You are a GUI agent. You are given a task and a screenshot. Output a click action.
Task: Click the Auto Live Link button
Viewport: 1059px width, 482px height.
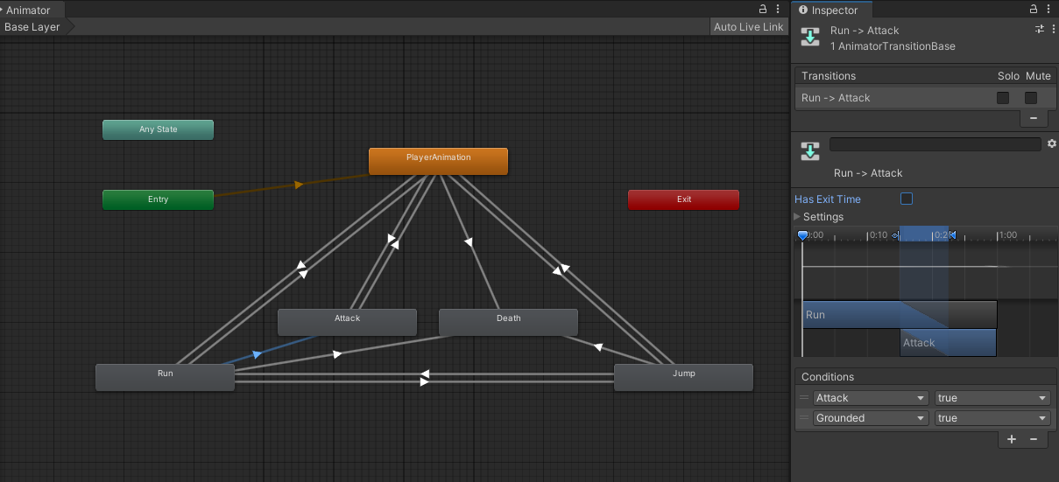(x=748, y=27)
